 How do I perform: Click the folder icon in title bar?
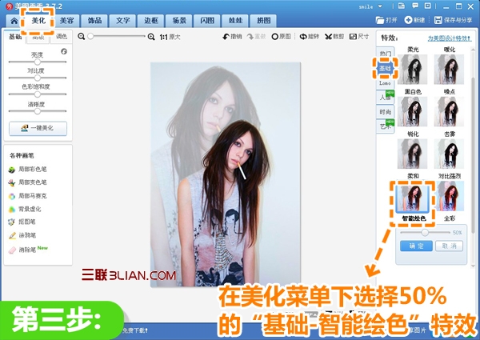click(402, 6)
